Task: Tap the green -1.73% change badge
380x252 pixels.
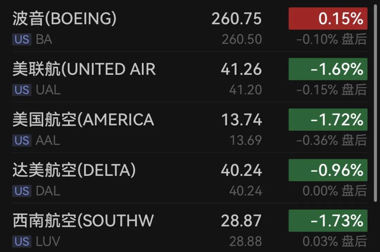Action: point(328,221)
